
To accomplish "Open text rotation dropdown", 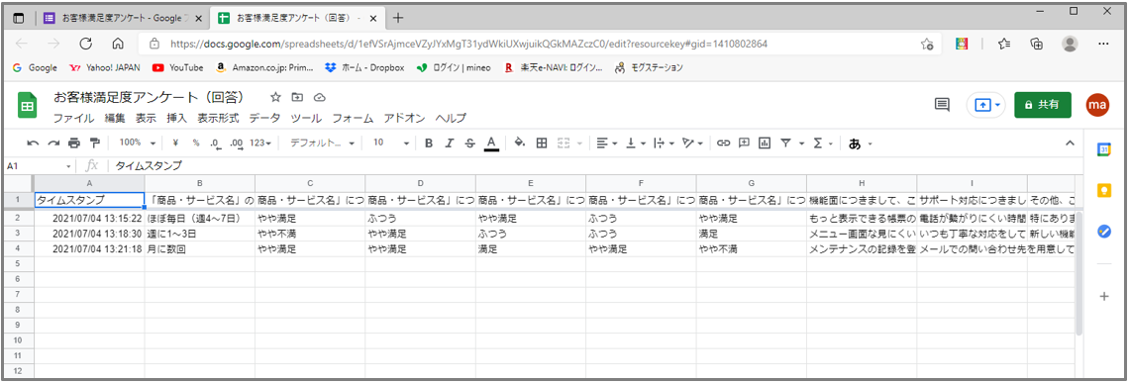I will 691,144.
